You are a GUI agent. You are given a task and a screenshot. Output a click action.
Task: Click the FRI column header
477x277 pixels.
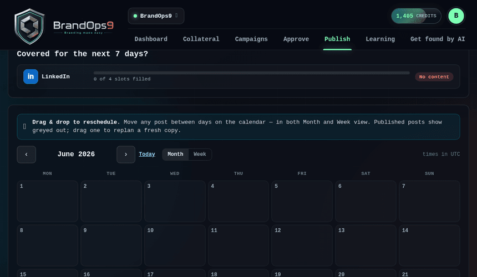tap(302, 173)
